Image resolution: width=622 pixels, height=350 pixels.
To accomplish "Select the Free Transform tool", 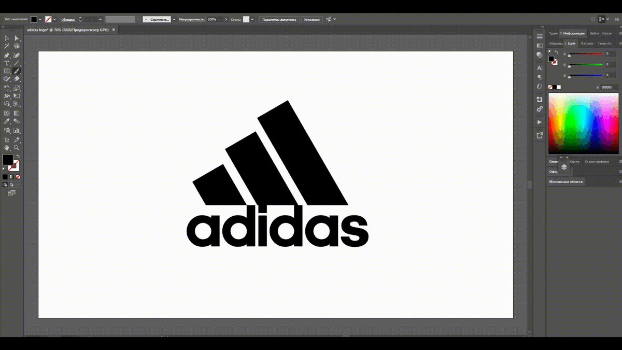I will tap(17, 96).
